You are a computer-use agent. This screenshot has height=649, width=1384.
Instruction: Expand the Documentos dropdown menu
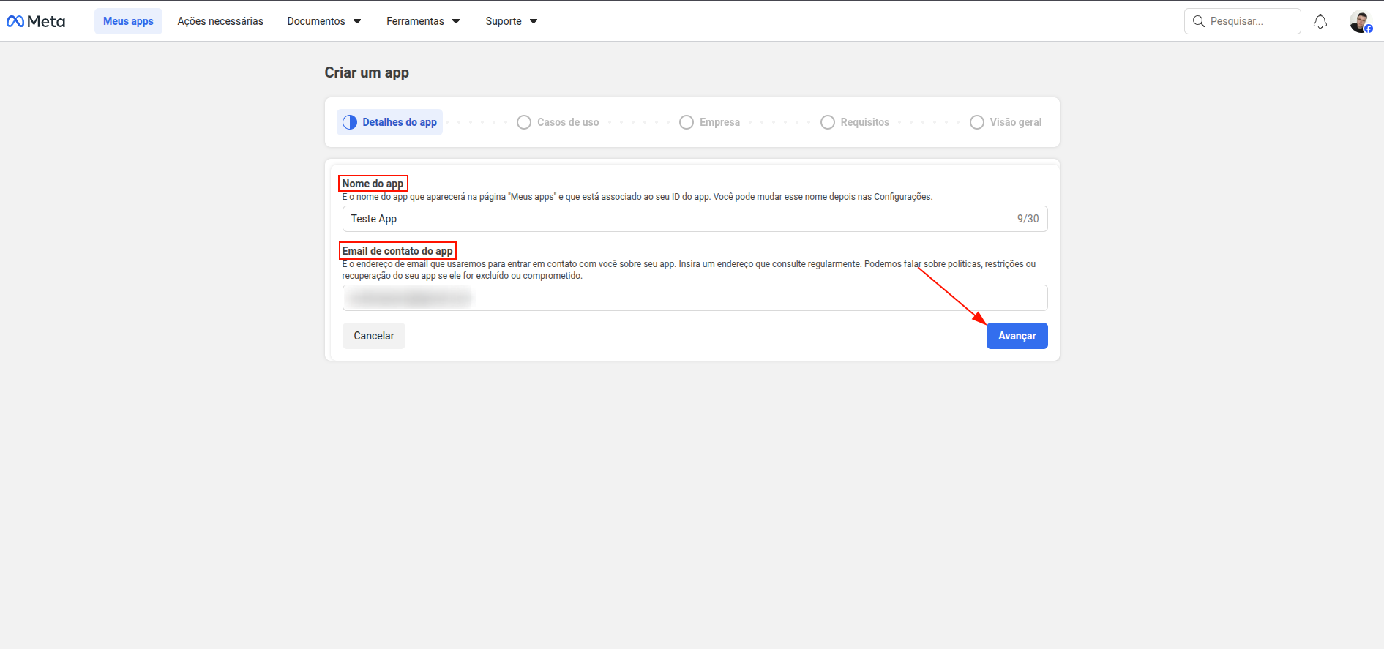tap(323, 21)
